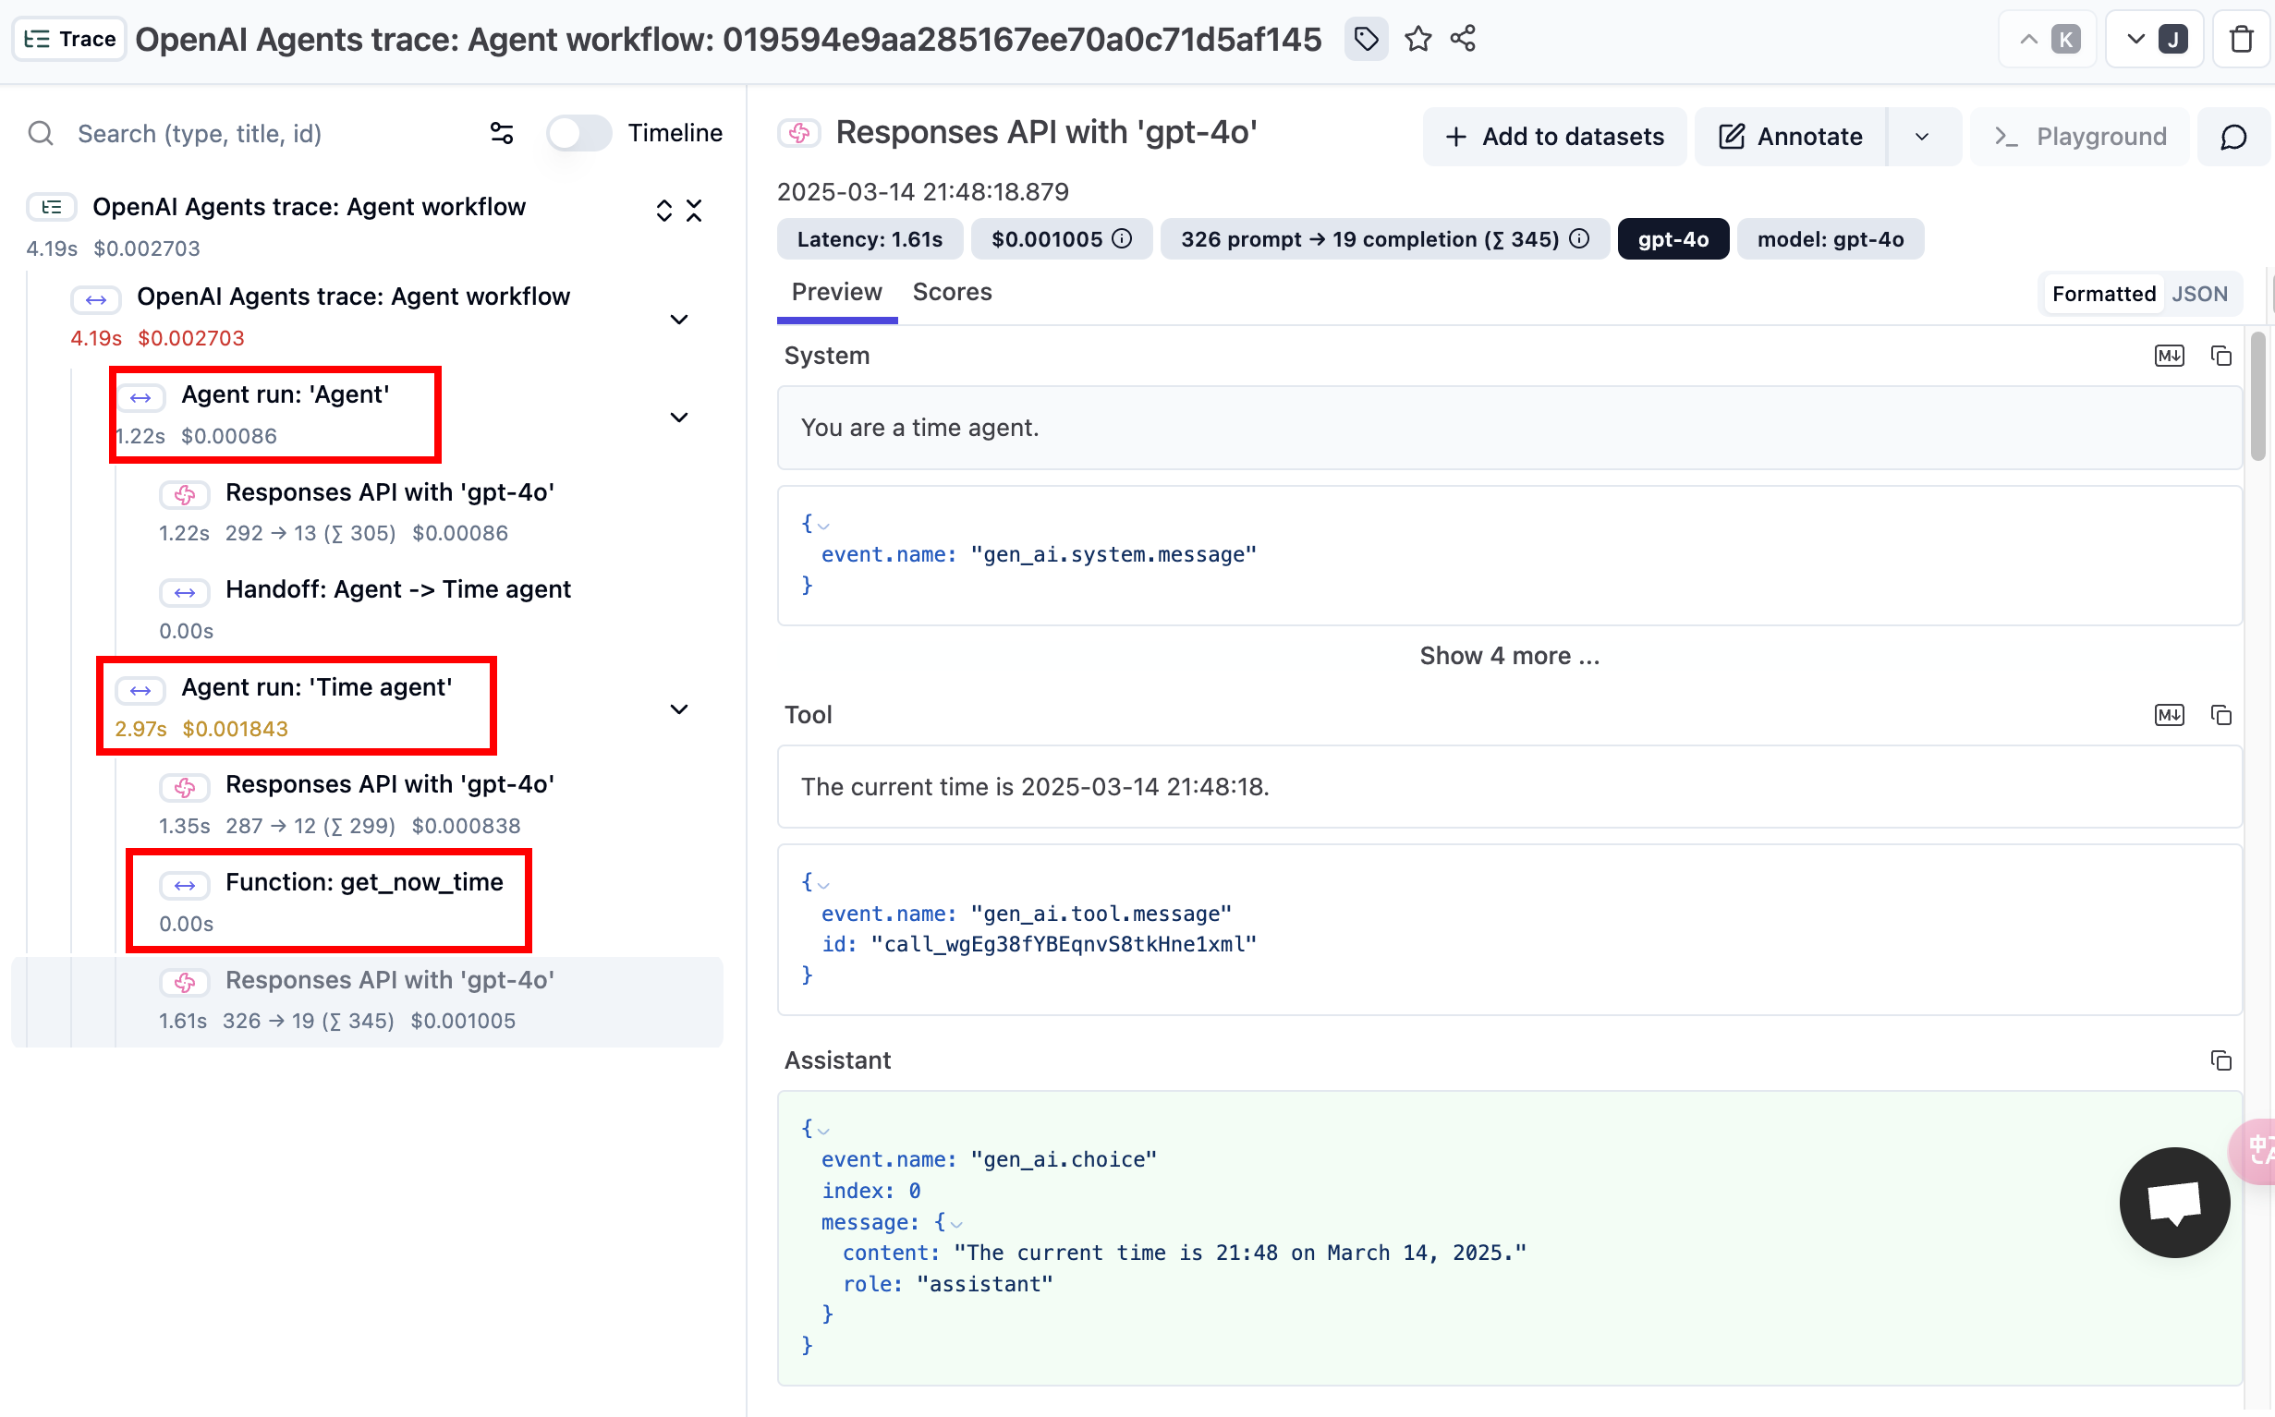Copy the Assistant message content
The image size is (2275, 1417).
[x=2220, y=1060]
